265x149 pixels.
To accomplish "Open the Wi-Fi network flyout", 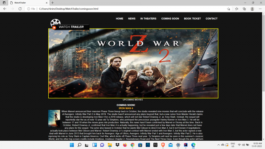I will (239, 145).
